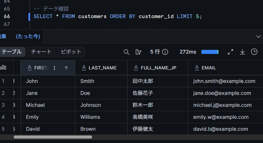263x143 pixels.
Task: Open column statistics bar-chart icon
Action: [3, 68]
